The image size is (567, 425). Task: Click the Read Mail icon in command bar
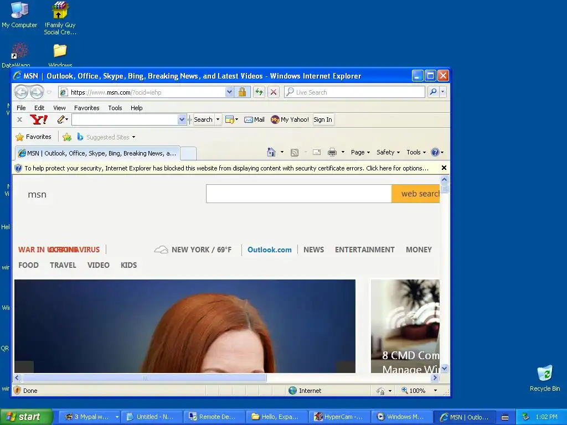[x=317, y=152]
